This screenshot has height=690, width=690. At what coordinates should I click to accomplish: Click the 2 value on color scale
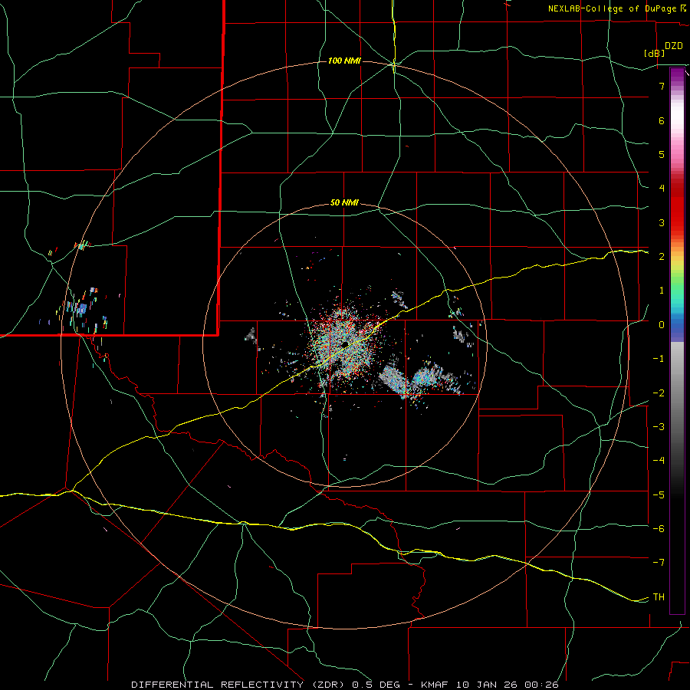click(662, 257)
